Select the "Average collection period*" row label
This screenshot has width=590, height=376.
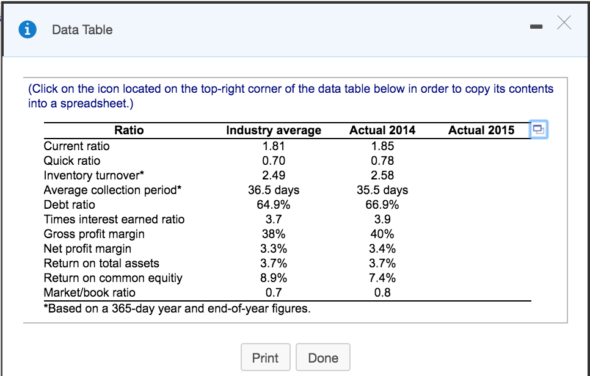click(113, 190)
